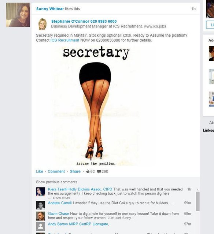Share the secretary job post
The height and width of the screenshot is (234, 214).
75,171
